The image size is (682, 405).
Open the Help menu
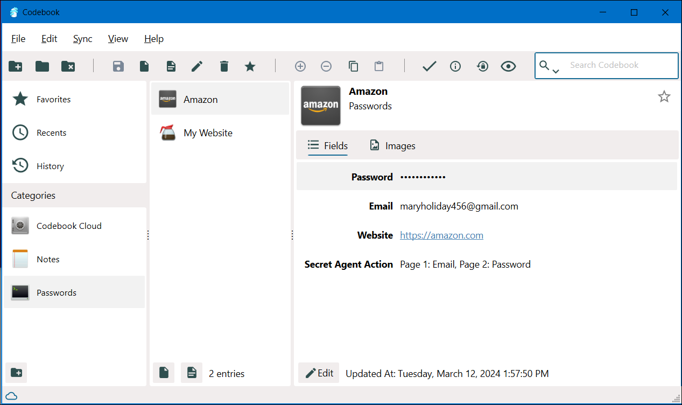[154, 39]
